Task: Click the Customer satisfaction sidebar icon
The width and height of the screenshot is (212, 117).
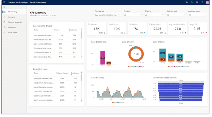Action: point(5,22)
